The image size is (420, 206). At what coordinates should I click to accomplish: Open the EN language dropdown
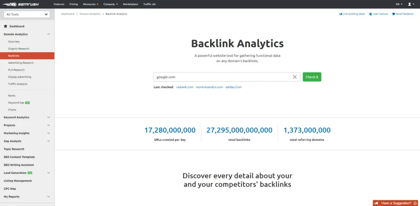click(x=399, y=4)
